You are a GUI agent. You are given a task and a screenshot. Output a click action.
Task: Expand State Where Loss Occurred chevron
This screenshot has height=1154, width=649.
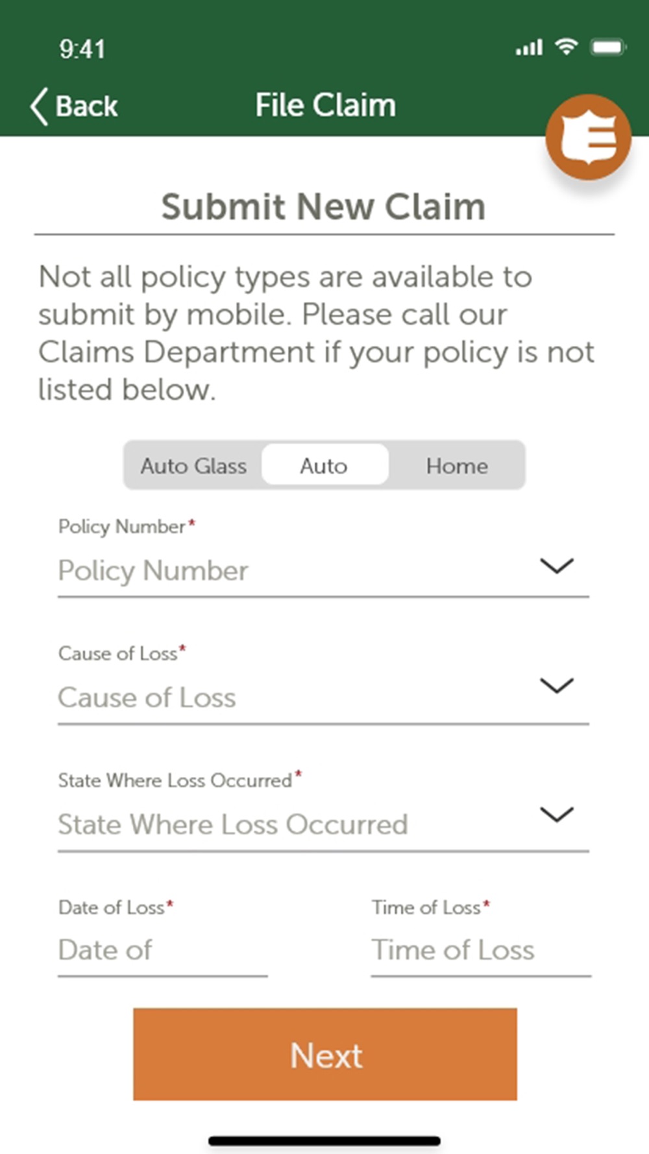click(x=556, y=814)
